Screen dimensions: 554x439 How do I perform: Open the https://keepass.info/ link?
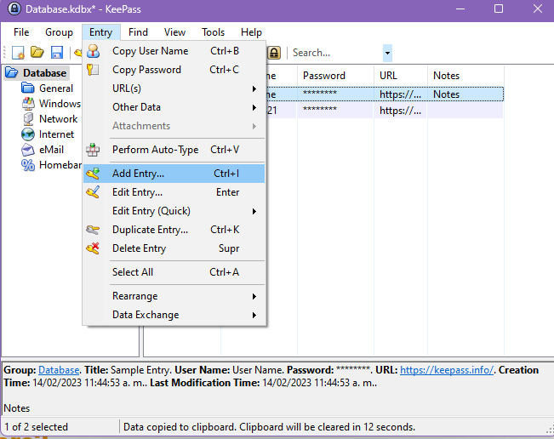click(x=447, y=370)
